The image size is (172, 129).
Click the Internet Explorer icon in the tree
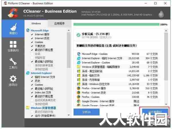click(x=28, y=73)
